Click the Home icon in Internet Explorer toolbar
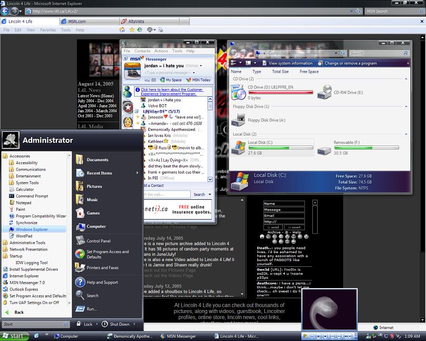426x341 pixels. (122, 29)
